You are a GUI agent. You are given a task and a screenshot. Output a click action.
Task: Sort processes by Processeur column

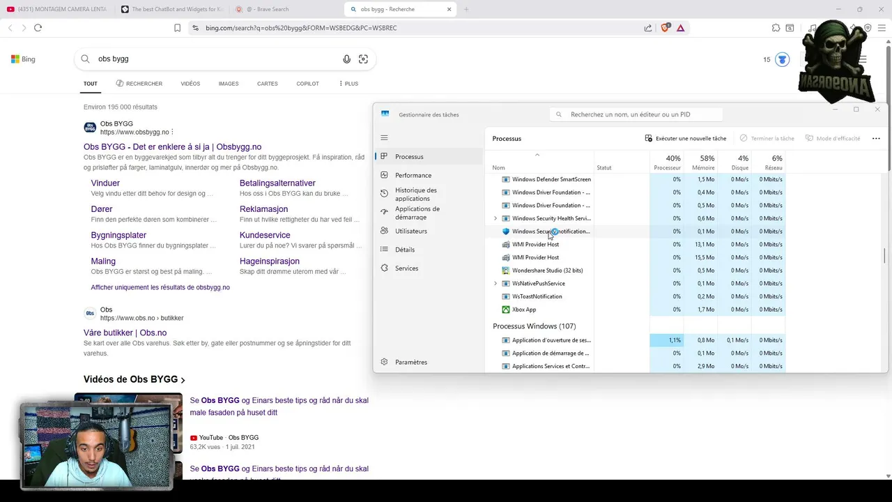coord(667,162)
